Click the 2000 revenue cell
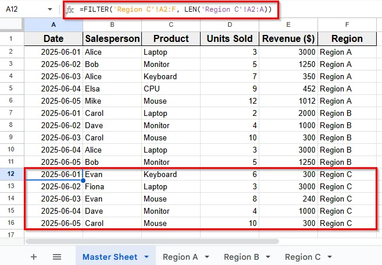The width and height of the screenshot is (382, 265). [x=288, y=113]
